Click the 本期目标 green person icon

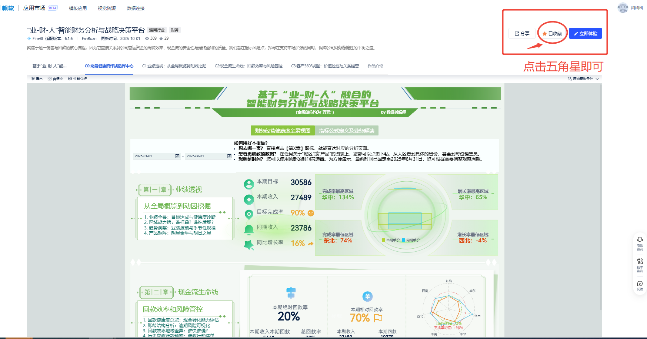tap(249, 184)
